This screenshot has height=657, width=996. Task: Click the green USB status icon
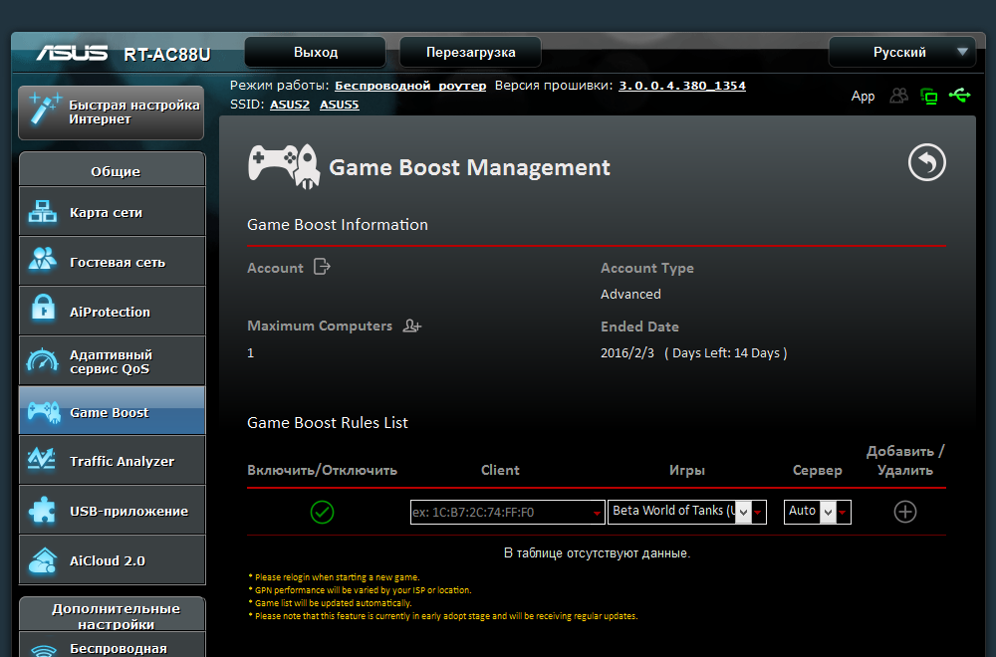click(960, 96)
